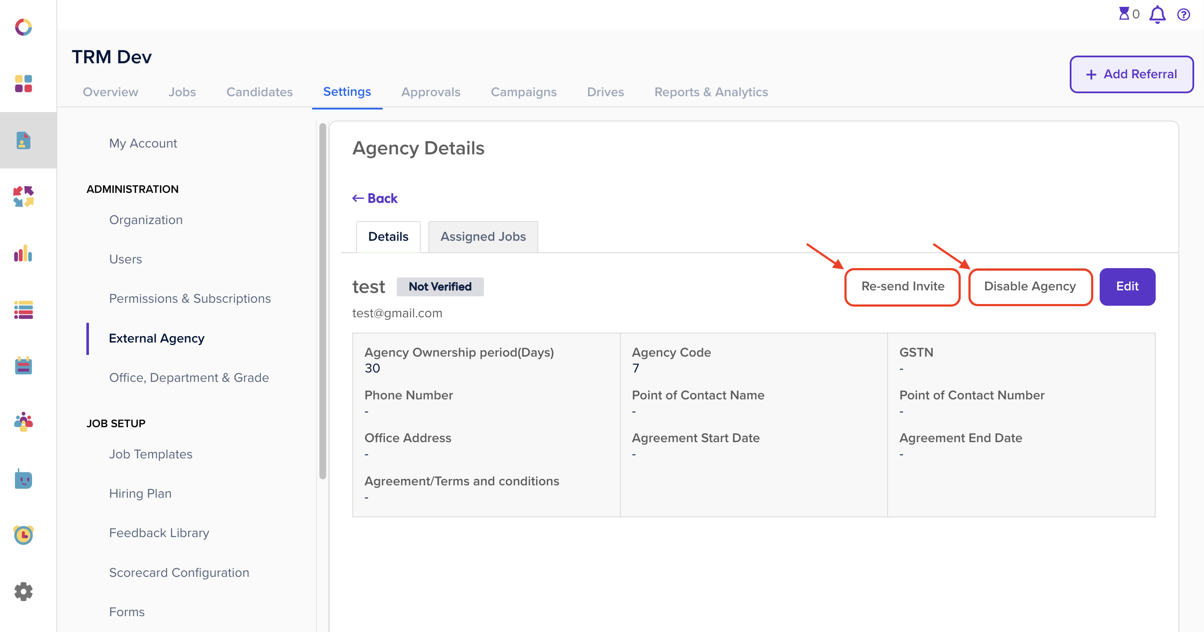Click the Edit agency button
1204x632 pixels.
[x=1127, y=286]
